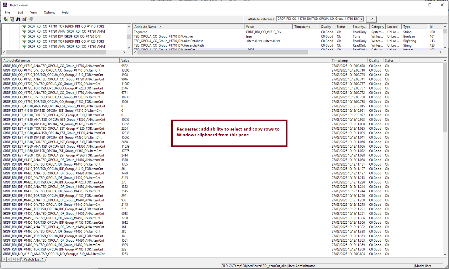Click the Object Viewer app icon in title bar
This screenshot has width=449, height=269.
pos(5,5)
